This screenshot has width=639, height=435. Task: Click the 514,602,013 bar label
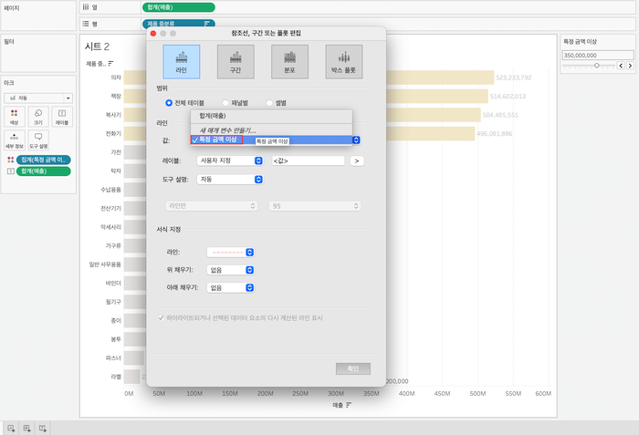click(x=508, y=96)
